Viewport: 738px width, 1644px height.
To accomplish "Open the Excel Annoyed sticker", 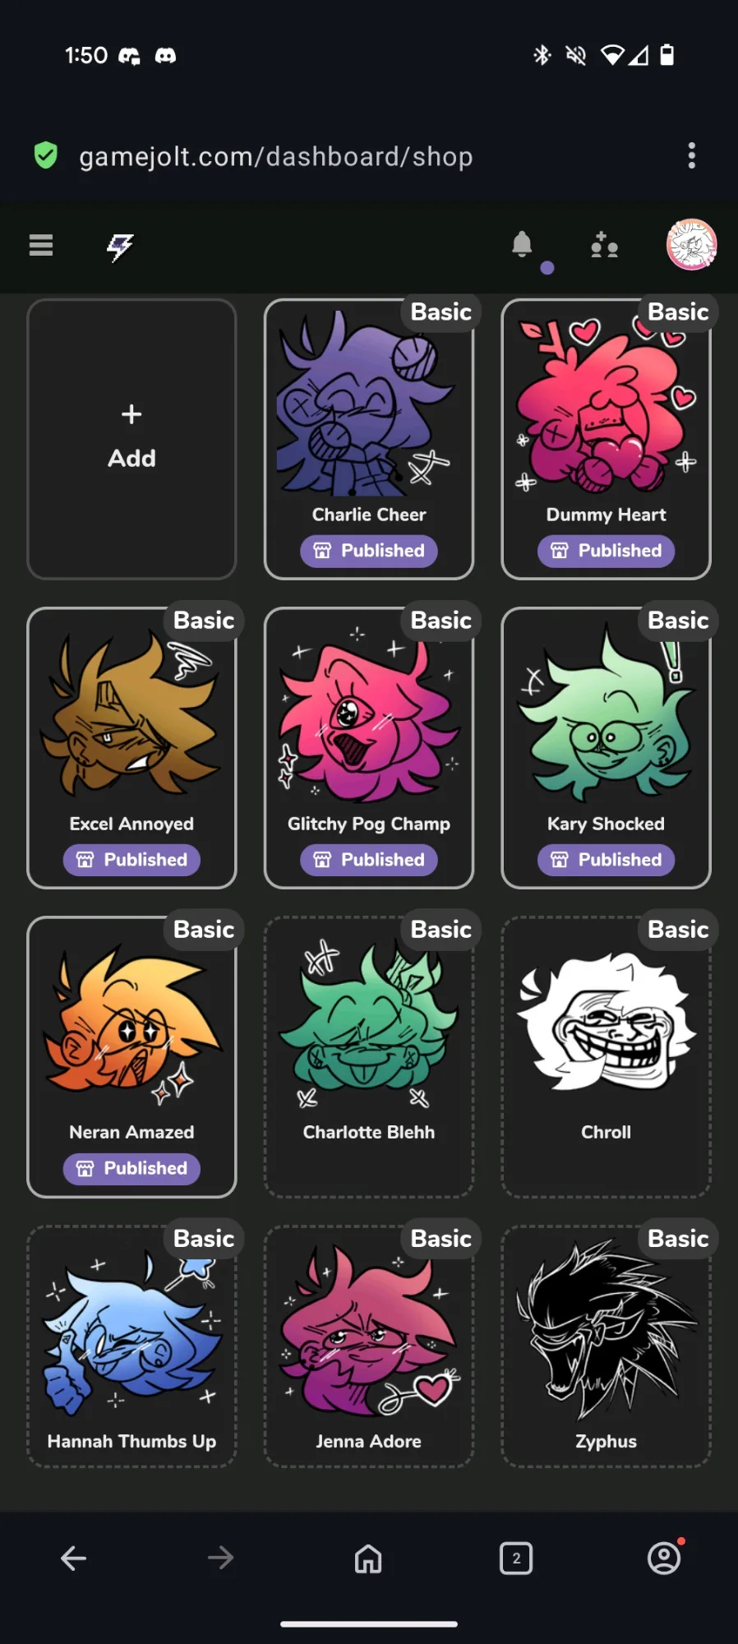I will click(x=131, y=748).
